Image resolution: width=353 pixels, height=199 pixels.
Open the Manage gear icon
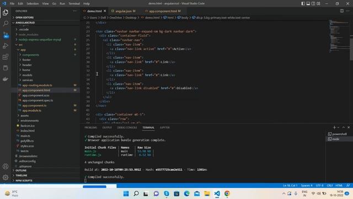pos(6,177)
